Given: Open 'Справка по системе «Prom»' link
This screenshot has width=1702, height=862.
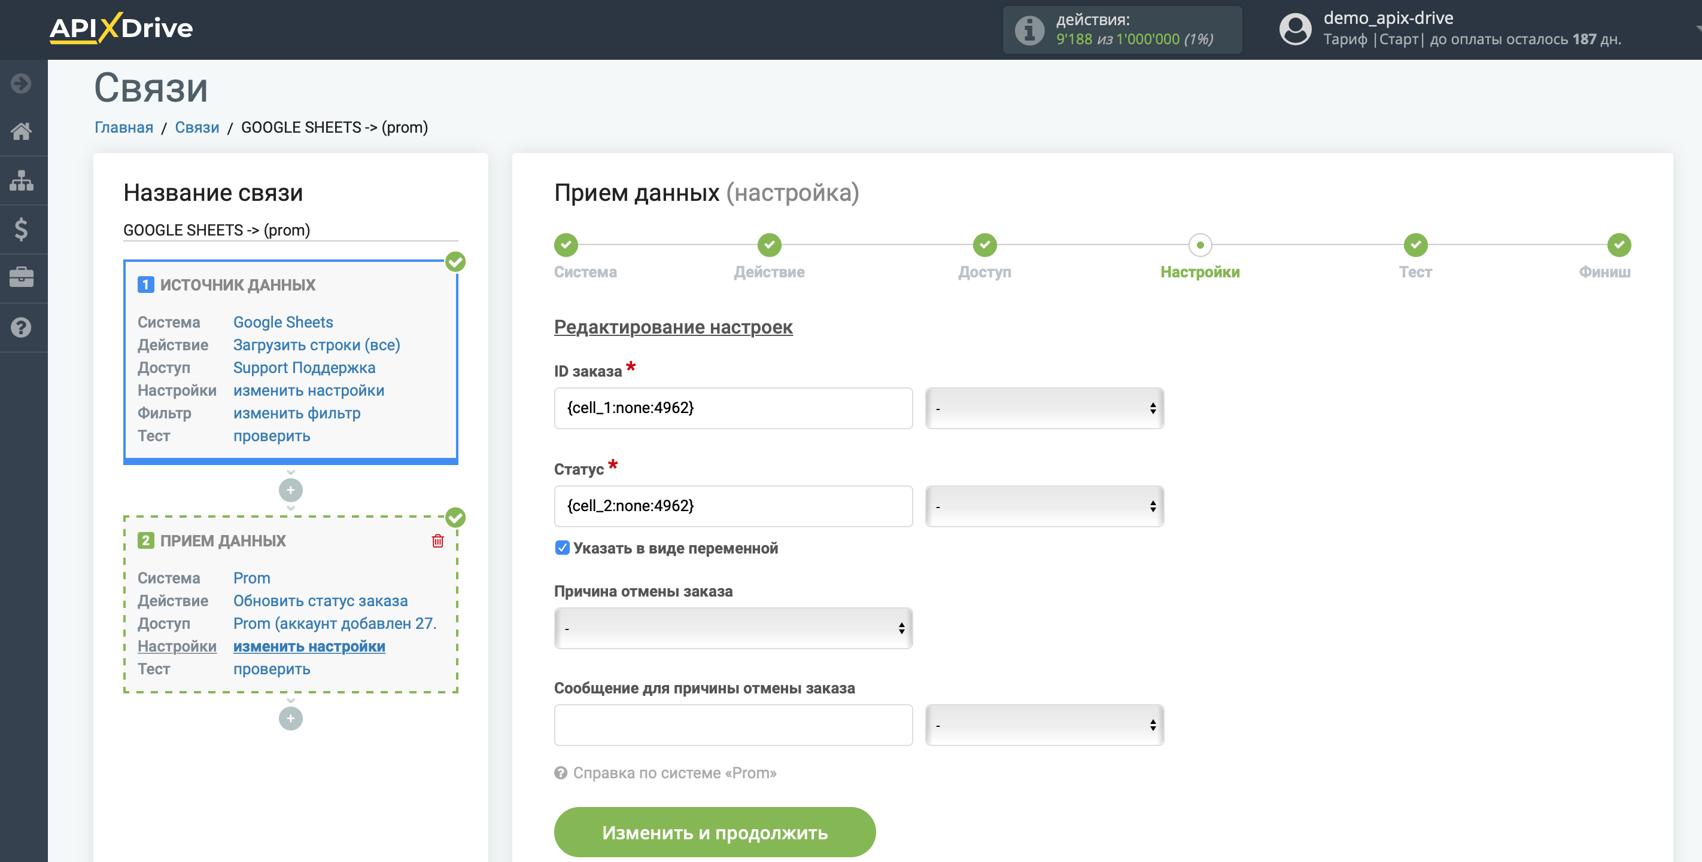Looking at the screenshot, I should point(674,773).
